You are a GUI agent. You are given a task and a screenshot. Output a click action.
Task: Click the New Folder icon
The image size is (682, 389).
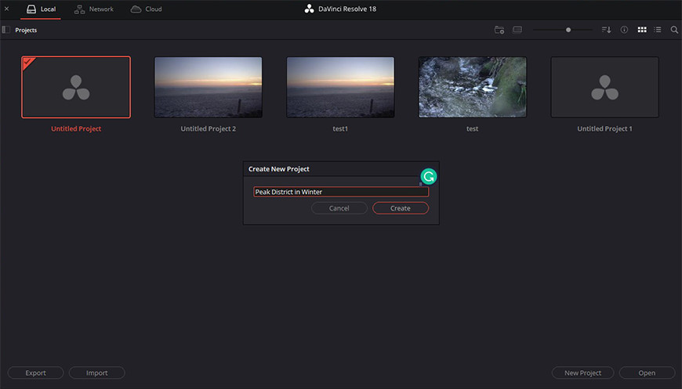coord(499,30)
